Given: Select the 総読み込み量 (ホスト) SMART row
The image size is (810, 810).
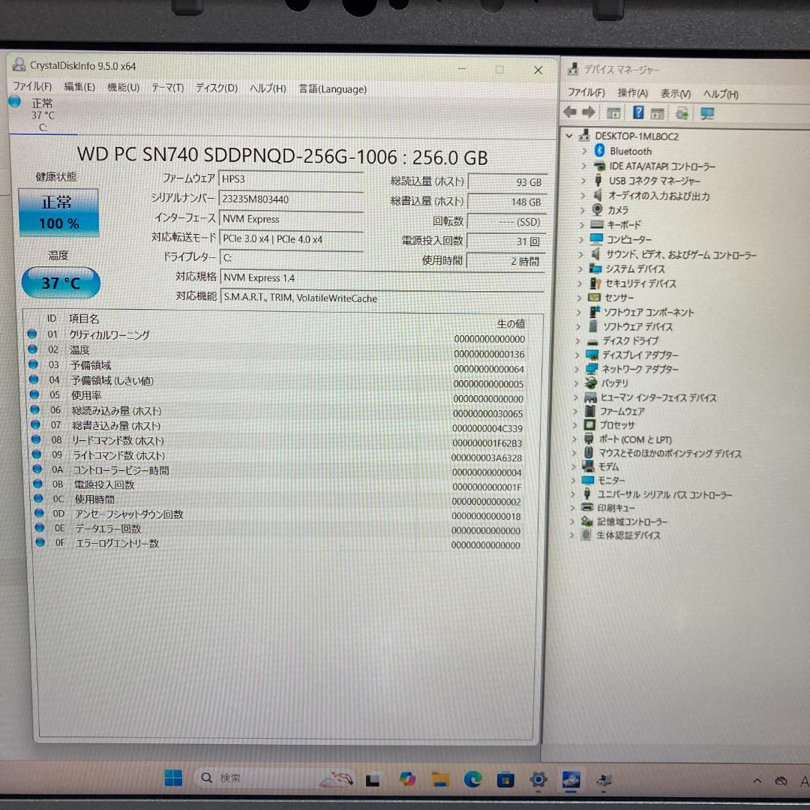Looking at the screenshot, I should click(280, 412).
